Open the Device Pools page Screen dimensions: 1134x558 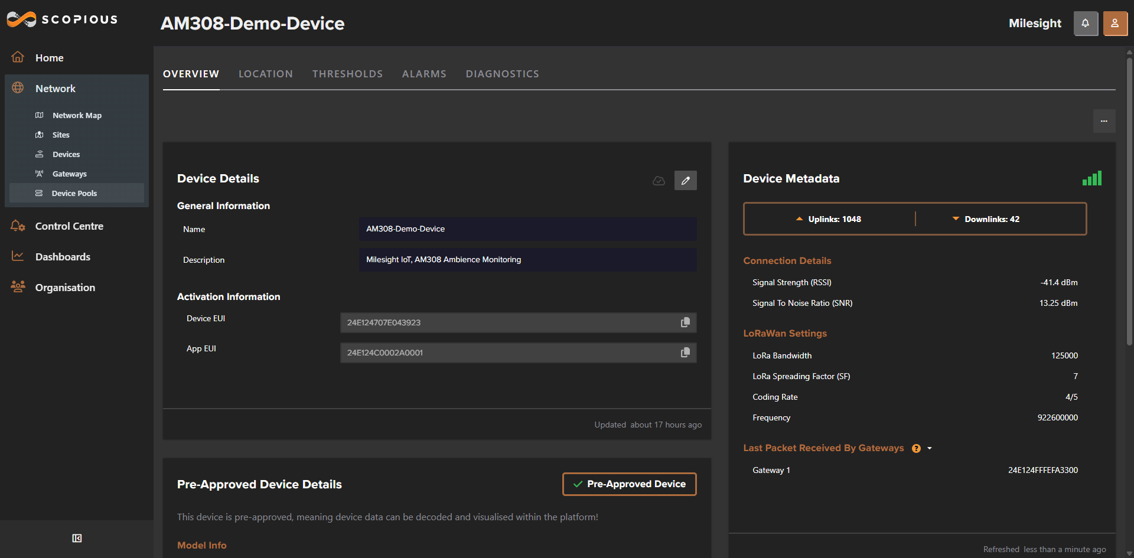pos(77,193)
